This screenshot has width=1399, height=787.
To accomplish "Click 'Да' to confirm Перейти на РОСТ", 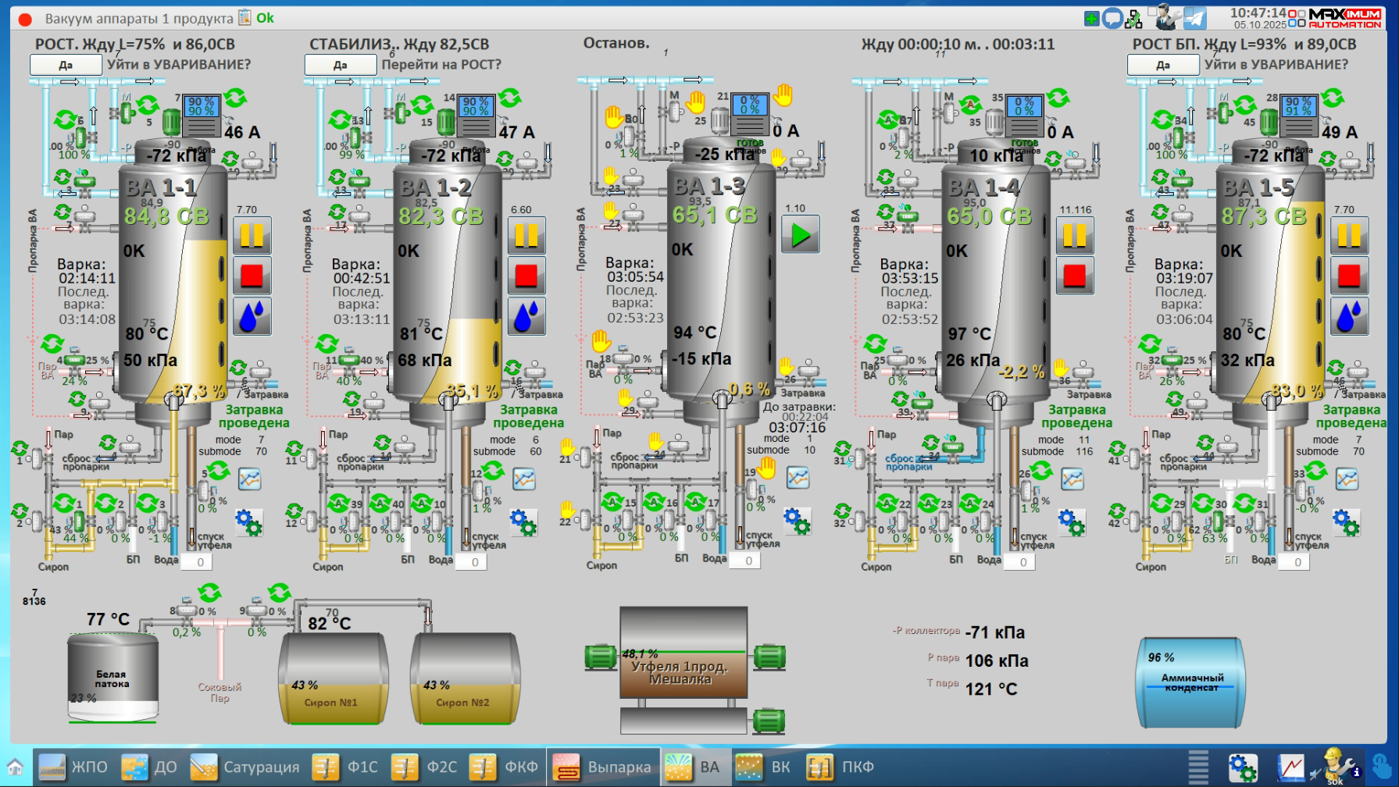I will [x=341, y=65].
